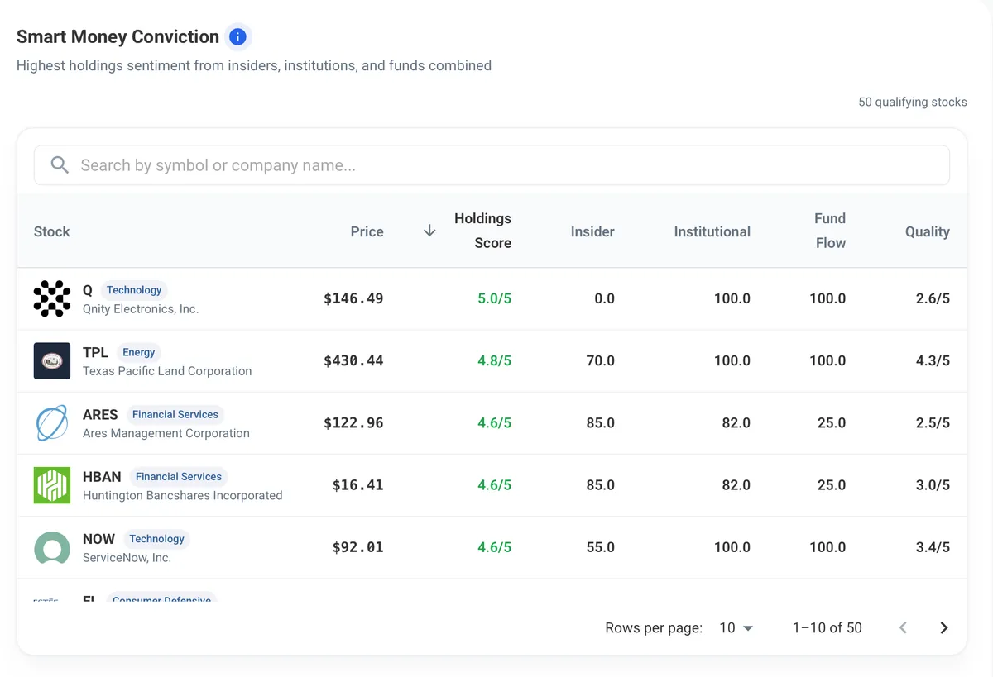Image resolution: width=993 pixels, height=677 pixels.
Task: Click the Financial Services tag on HBAN row
Action: pos(179,476)
